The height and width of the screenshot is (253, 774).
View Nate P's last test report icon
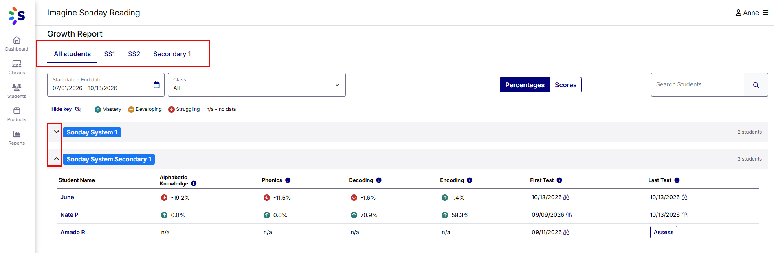[x=684, y=215]
